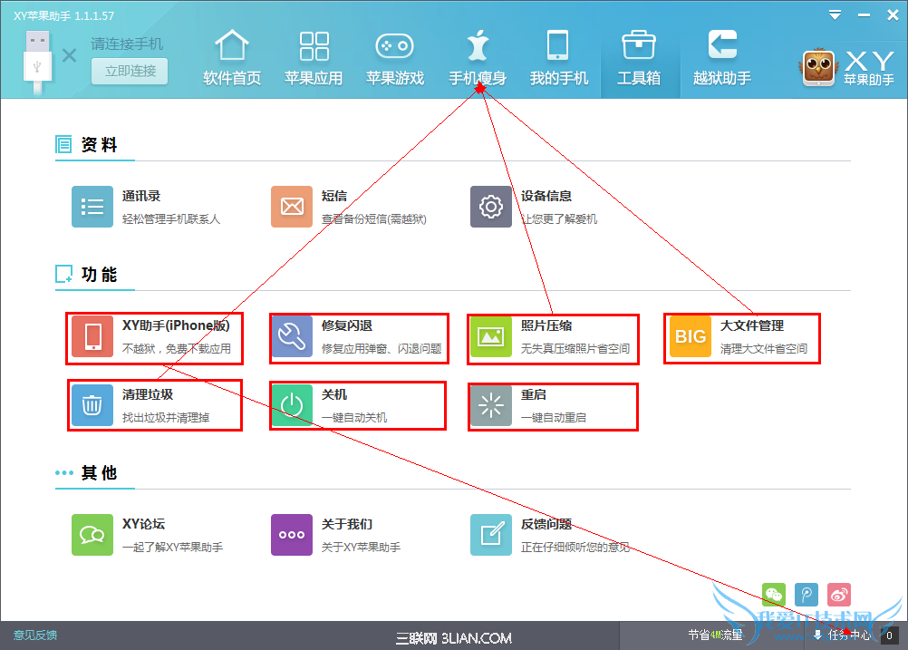Click the 找出垃圾并清理掉 description

[x=166, y=418]
